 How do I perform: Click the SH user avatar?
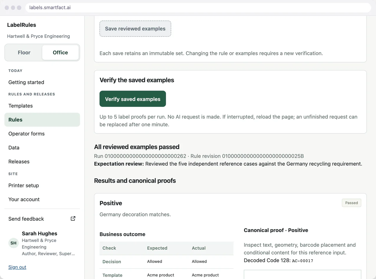tap(14, 243)
